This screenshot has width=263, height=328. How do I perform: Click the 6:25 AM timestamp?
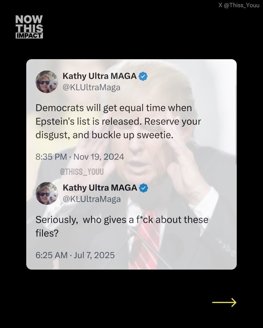51,255
